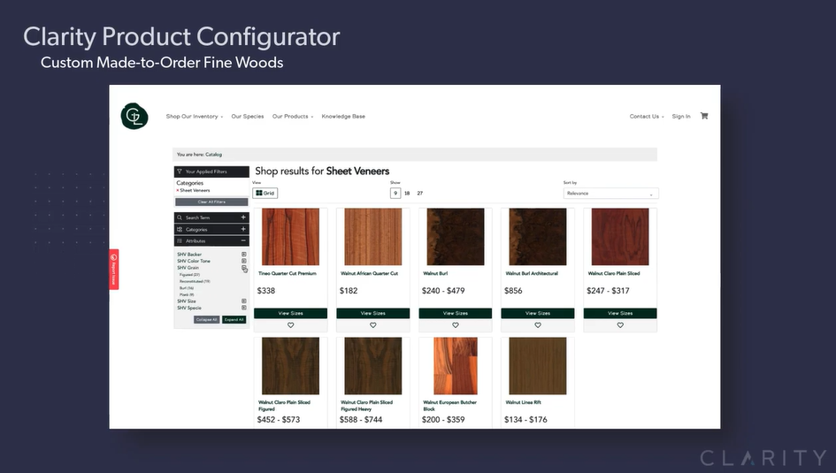Image resolution: width=836 pixels, height=473 pixels.
Task: Expand the SHV Color Tone attribute
Action: point(243,261)
